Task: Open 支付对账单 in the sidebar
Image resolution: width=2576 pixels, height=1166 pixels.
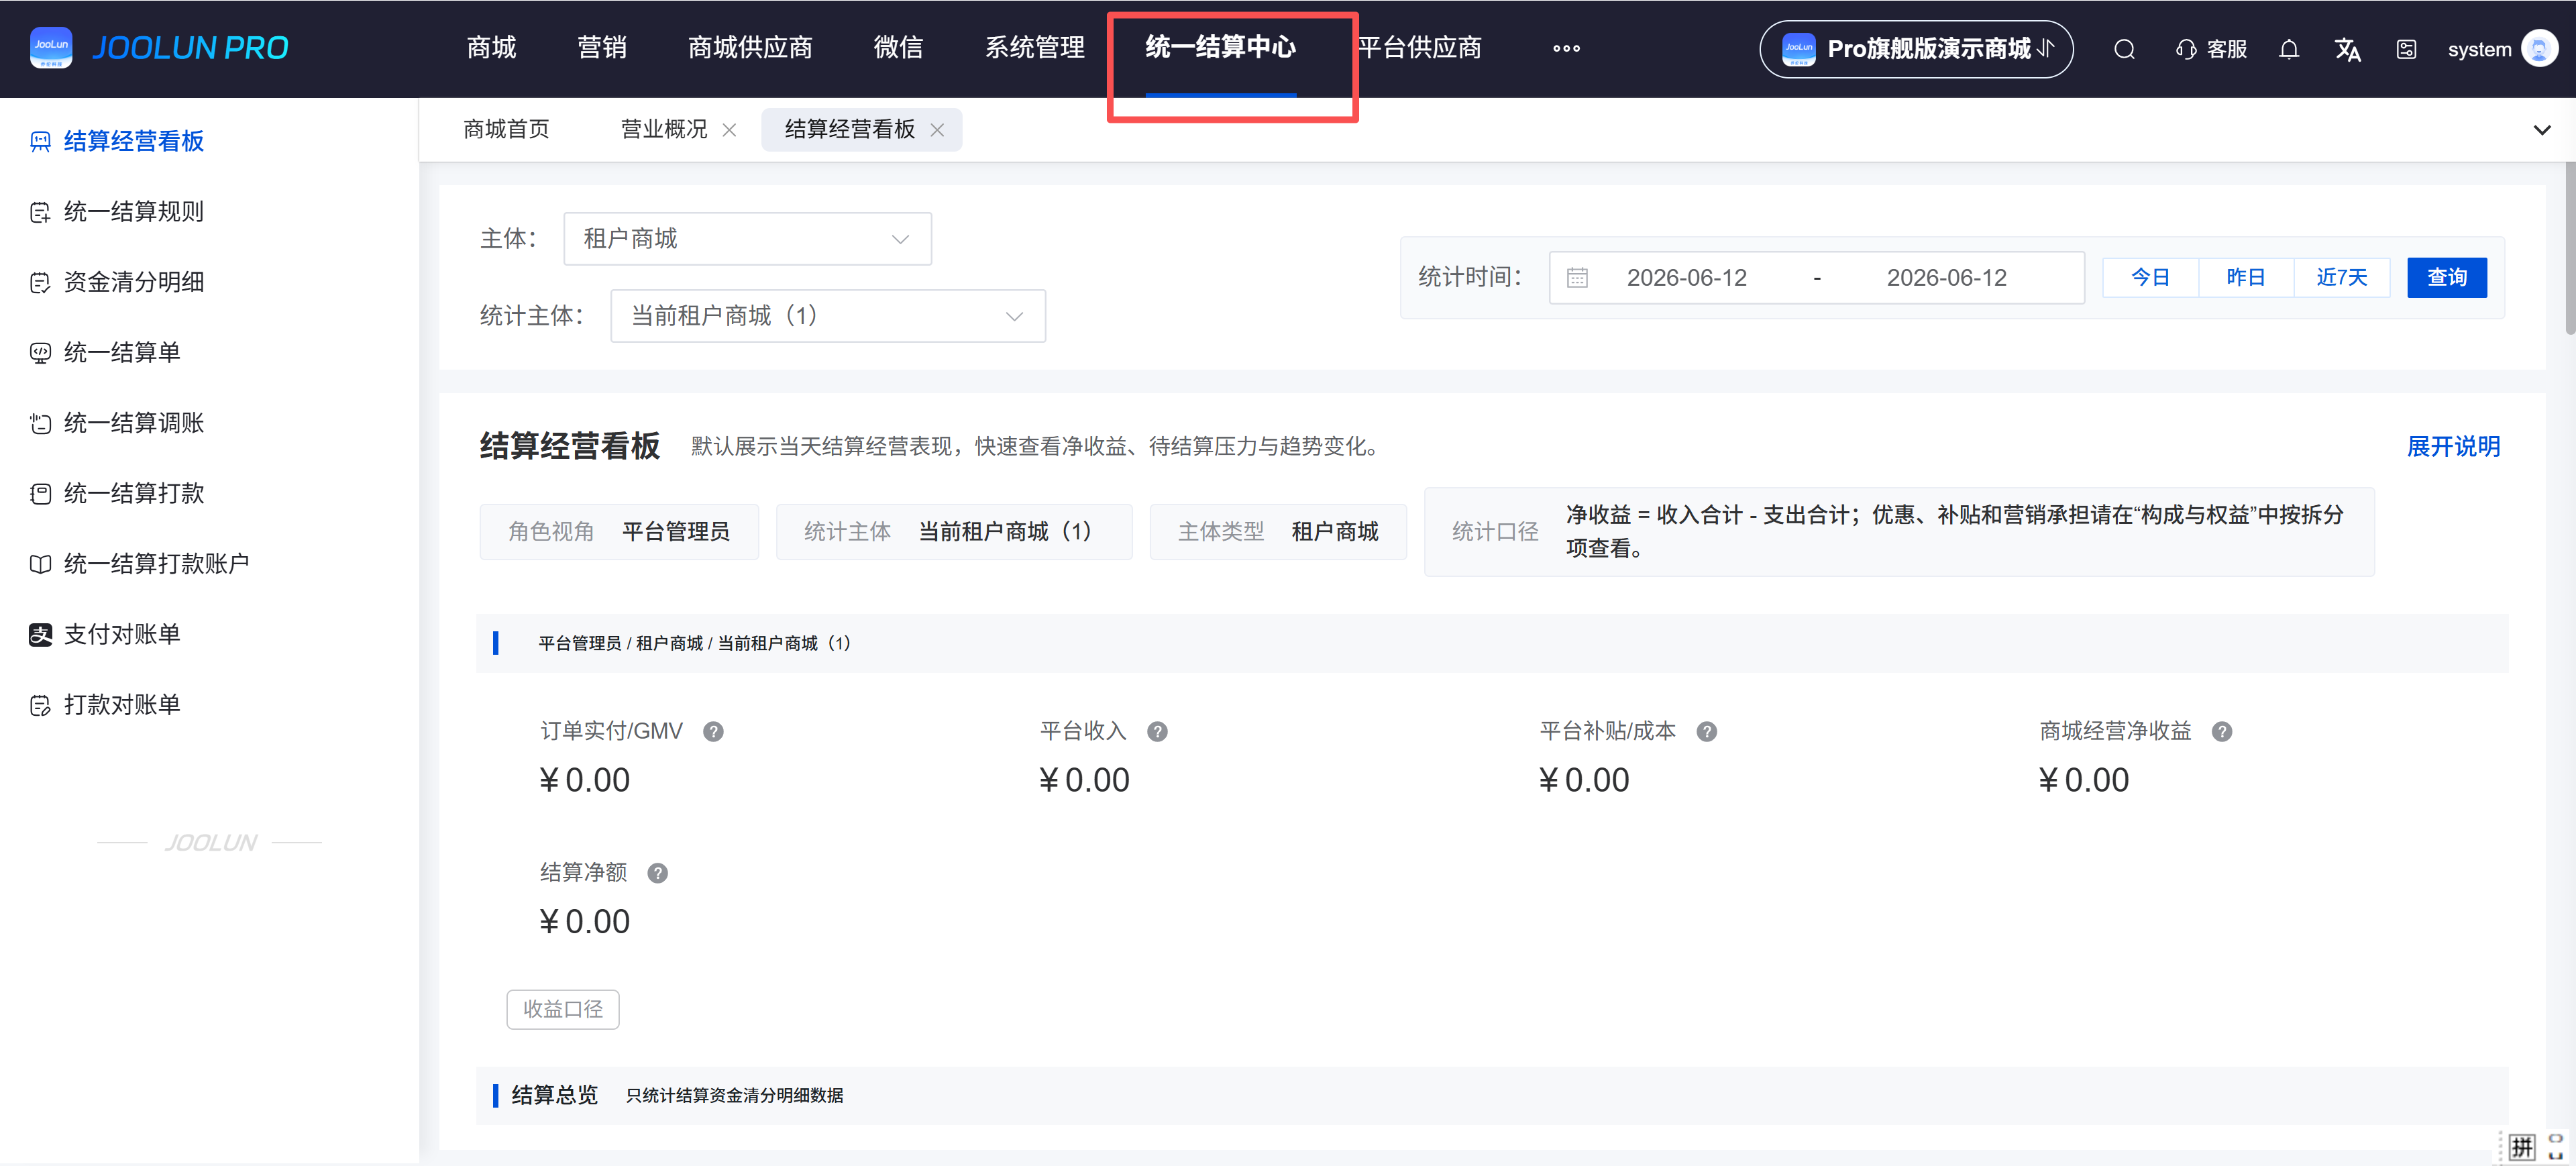Action: (122, 634)
